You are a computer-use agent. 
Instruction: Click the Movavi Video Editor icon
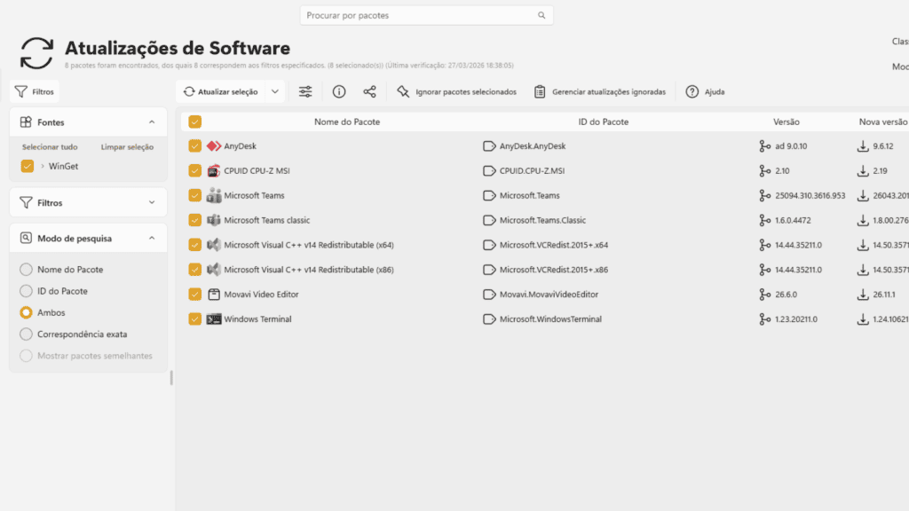pos(214,295)
